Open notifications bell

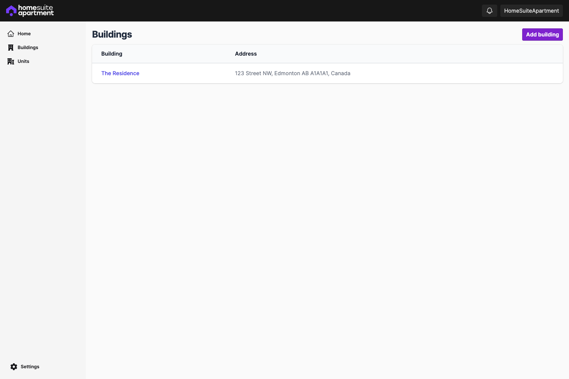490,11
